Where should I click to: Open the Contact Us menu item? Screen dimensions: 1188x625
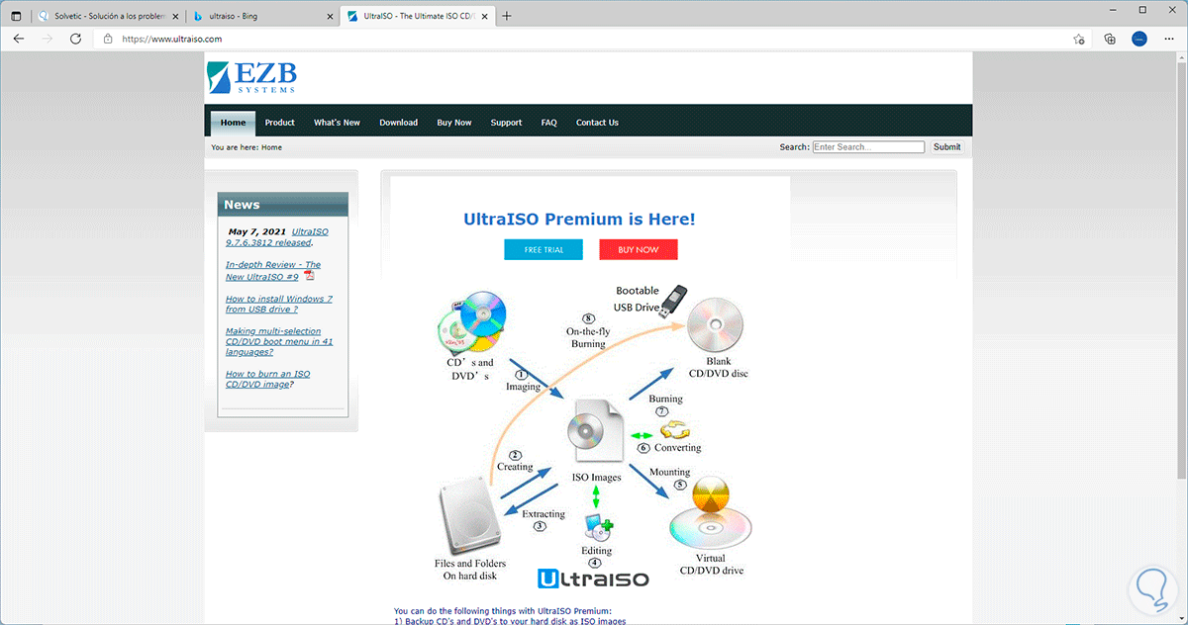click(597, 123)
